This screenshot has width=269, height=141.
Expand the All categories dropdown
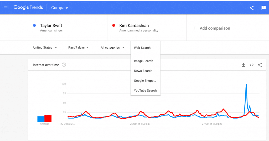pyautogui.click(x=112, y=48)
